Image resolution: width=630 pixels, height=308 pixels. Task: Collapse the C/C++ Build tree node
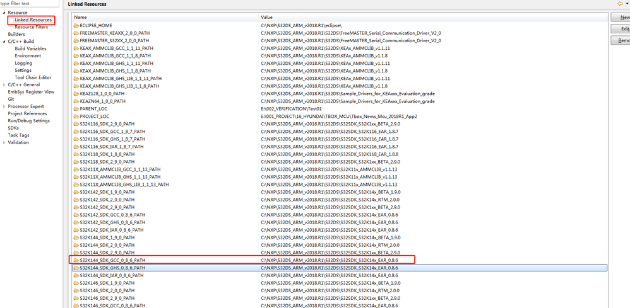click(x=4, y=42)
